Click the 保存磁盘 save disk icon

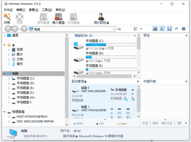44,19
